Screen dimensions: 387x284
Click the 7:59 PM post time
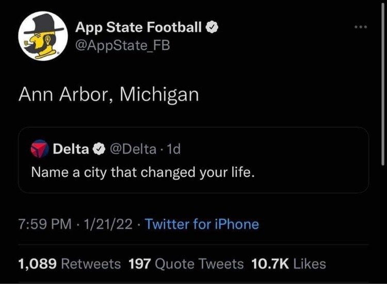point(43,224)
